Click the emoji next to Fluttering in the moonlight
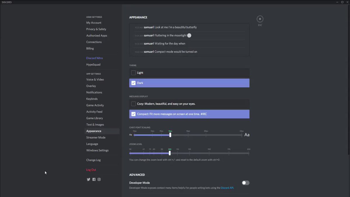Screen dimensions: 350x197 click(189, 35)
